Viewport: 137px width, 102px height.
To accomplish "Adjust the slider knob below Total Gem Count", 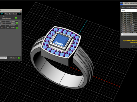I will (x=4, y=16).
